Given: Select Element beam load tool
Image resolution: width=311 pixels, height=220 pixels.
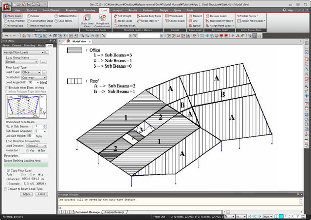Looking at the screenshot, I should [195, 16].
